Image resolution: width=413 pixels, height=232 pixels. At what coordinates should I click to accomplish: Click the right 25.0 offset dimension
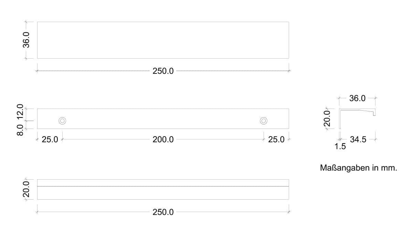point(276,140)
